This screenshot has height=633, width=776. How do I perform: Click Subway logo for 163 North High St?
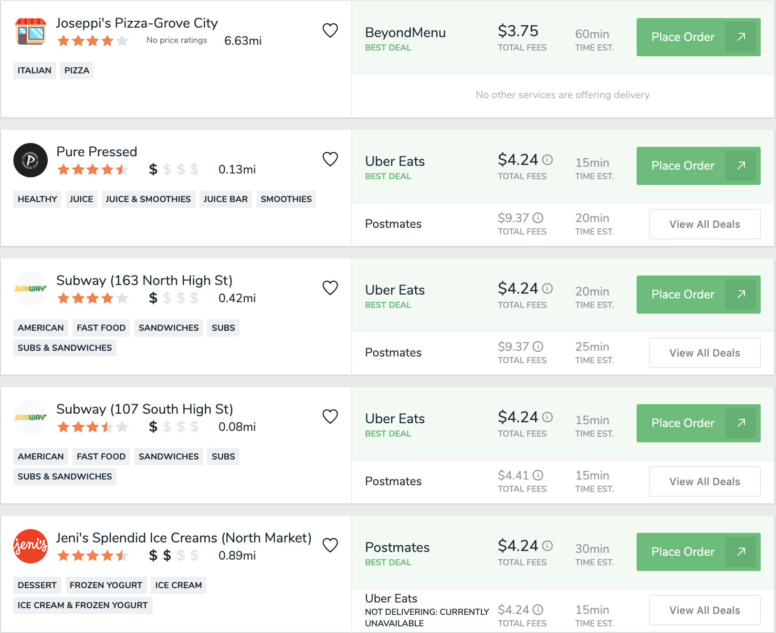coord(31,289)
